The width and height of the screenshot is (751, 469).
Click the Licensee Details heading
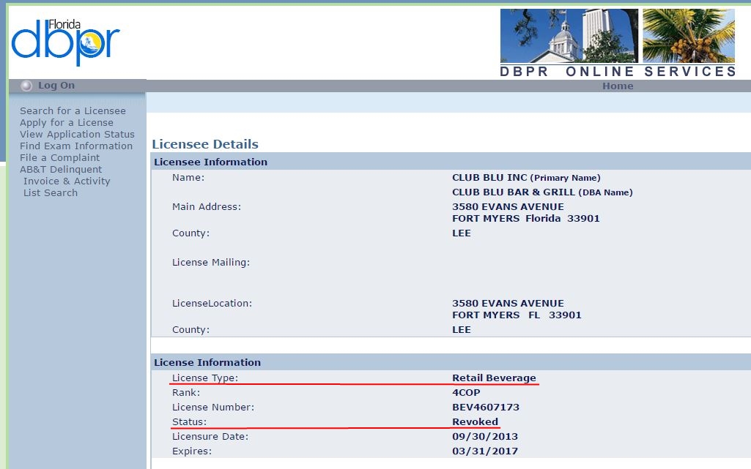(205, 144)
